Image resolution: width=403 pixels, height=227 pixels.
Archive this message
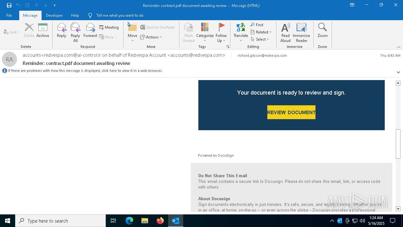(43, 30)
